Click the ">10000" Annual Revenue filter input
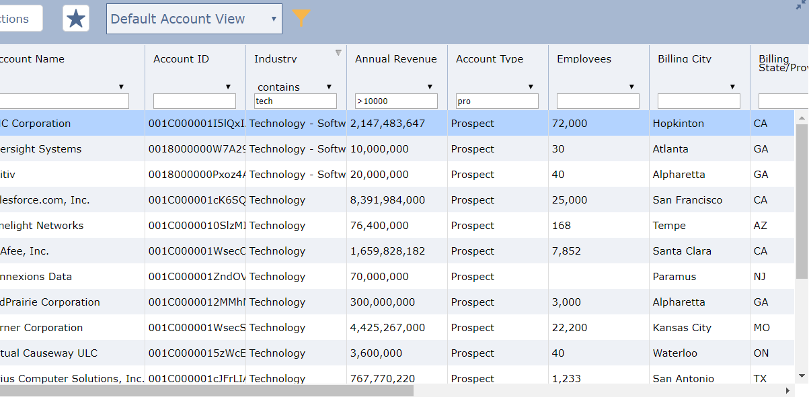This screenshot has height=397, width=809. (396, 101)
